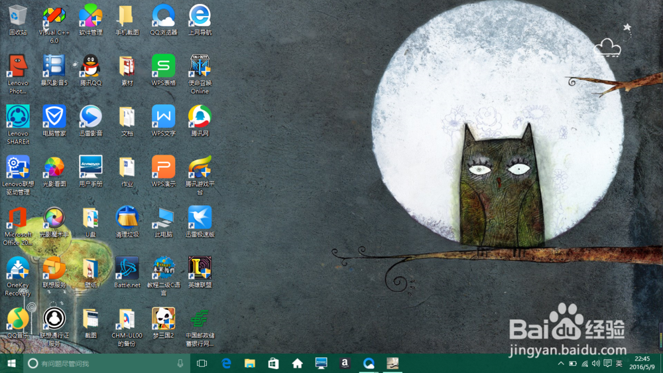Open 上网导航 Internet Explorer shortcut
663x373 pixels.
coord(200,20)
